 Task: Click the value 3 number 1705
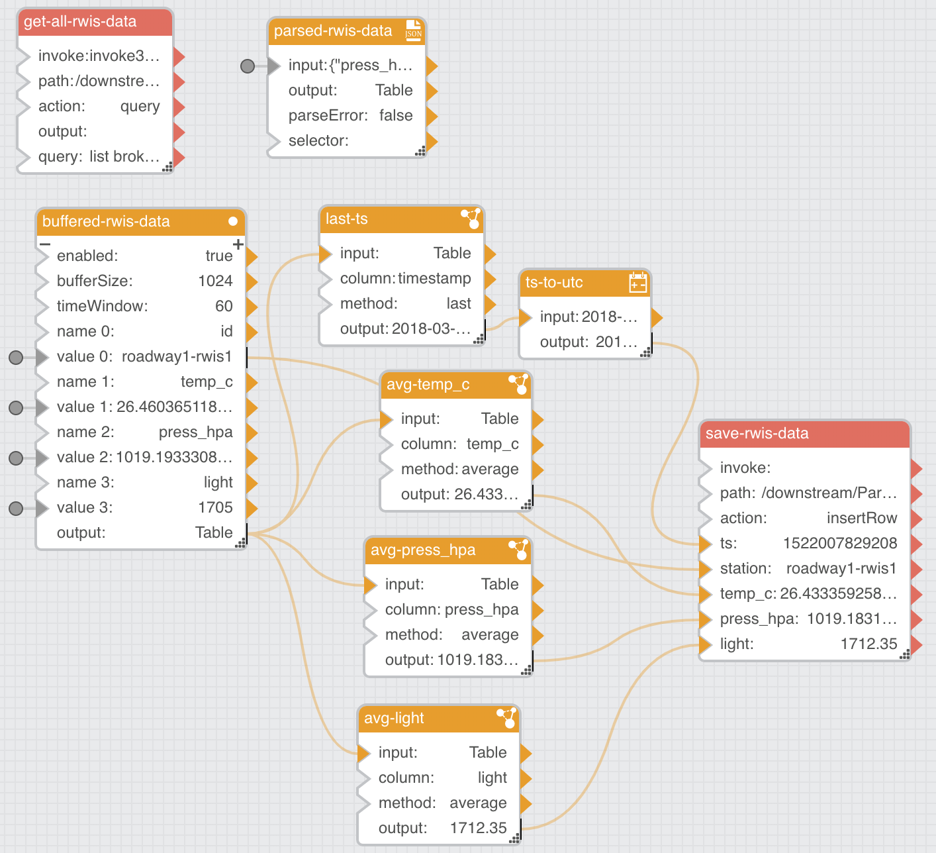click(x=216, y=507)
